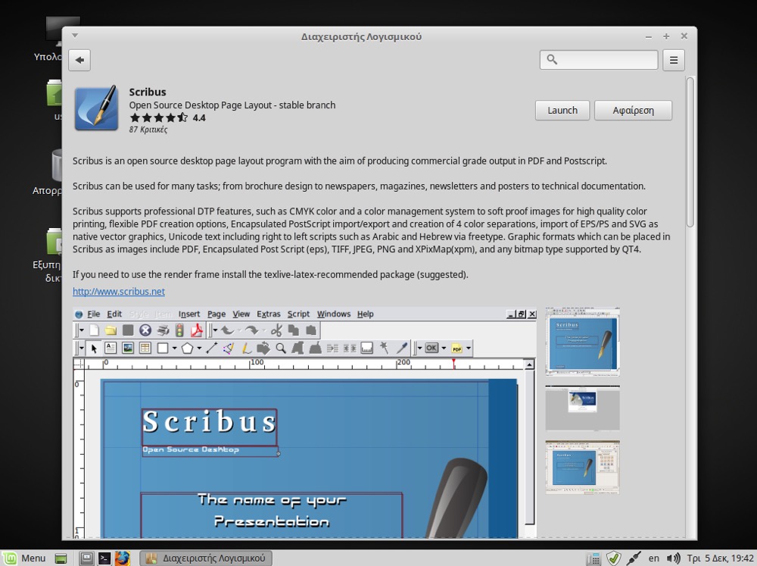Launch Firefox from the panel

coord(122,558)
